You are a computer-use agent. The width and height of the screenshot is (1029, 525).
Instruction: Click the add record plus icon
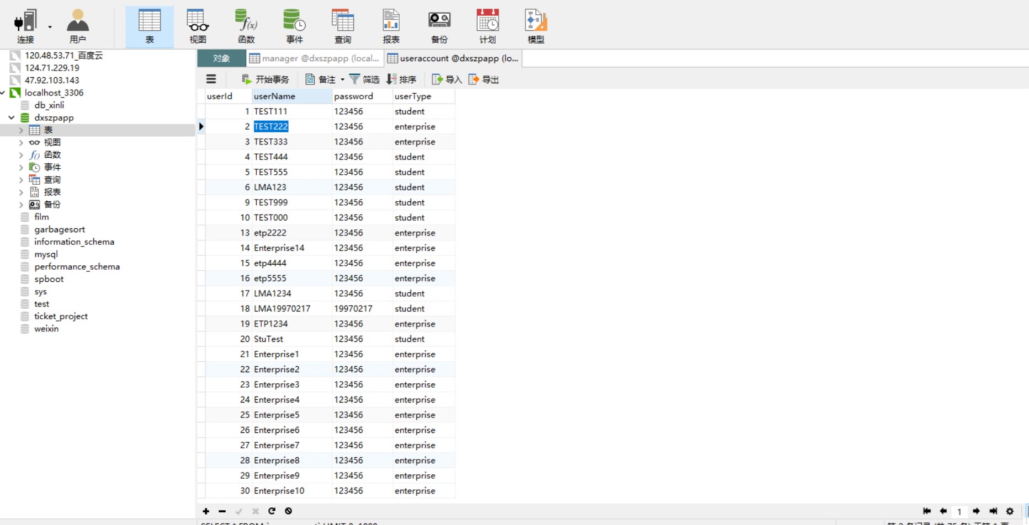tap(206, 511)
